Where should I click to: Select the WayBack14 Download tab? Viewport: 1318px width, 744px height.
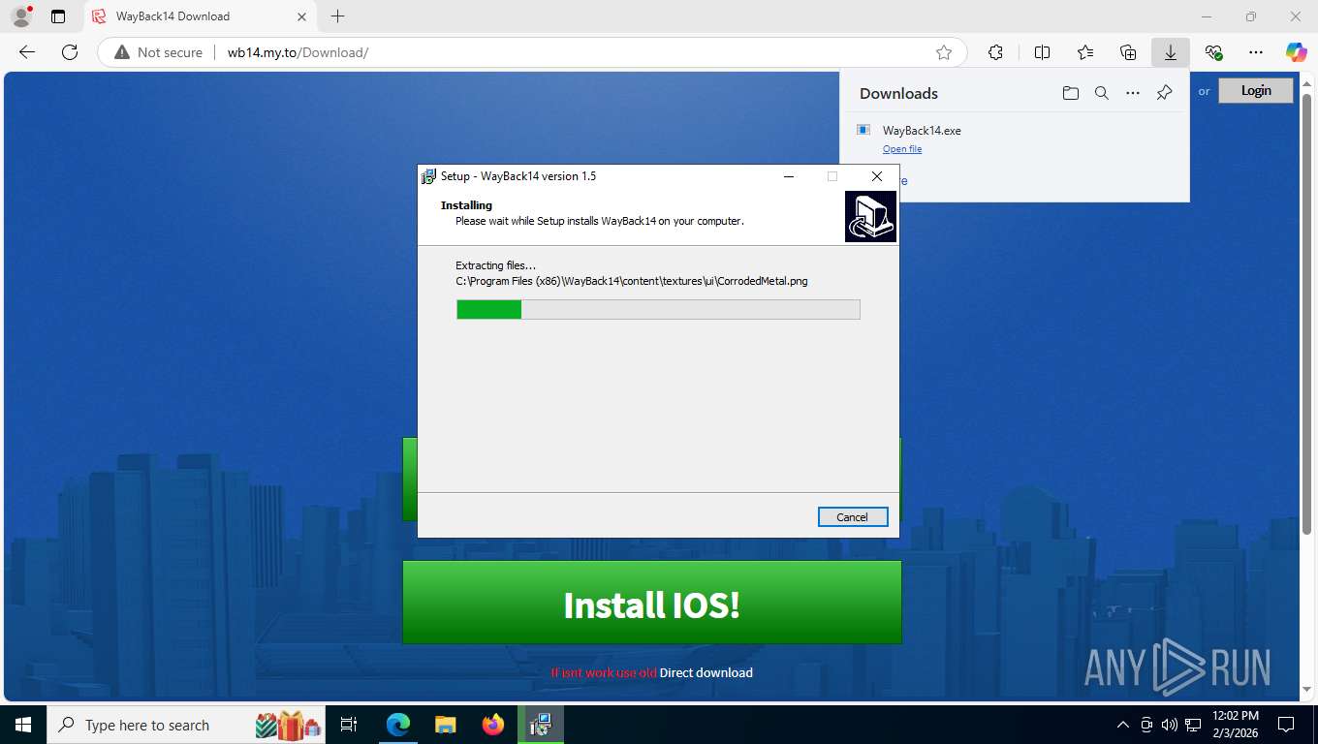pos(200,16)
